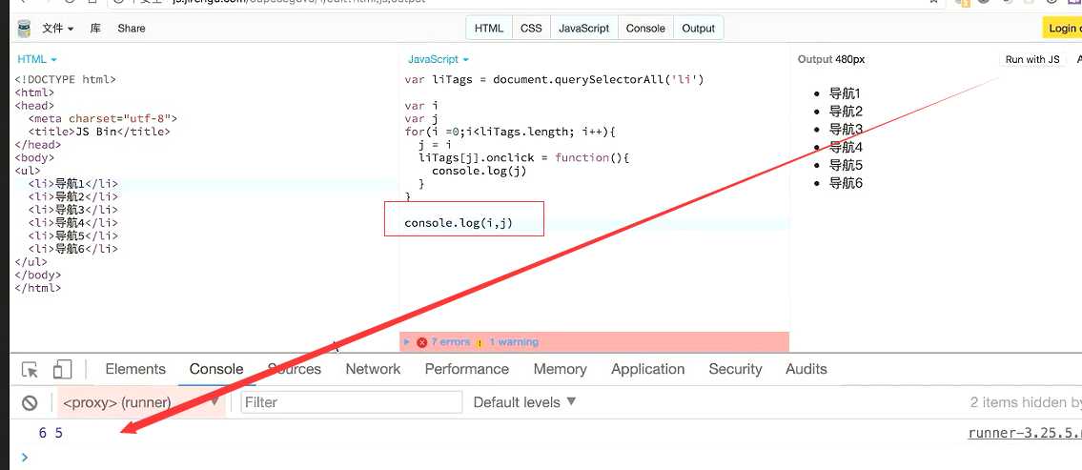Switch to the Audits tab

click(x=806, y=369)
